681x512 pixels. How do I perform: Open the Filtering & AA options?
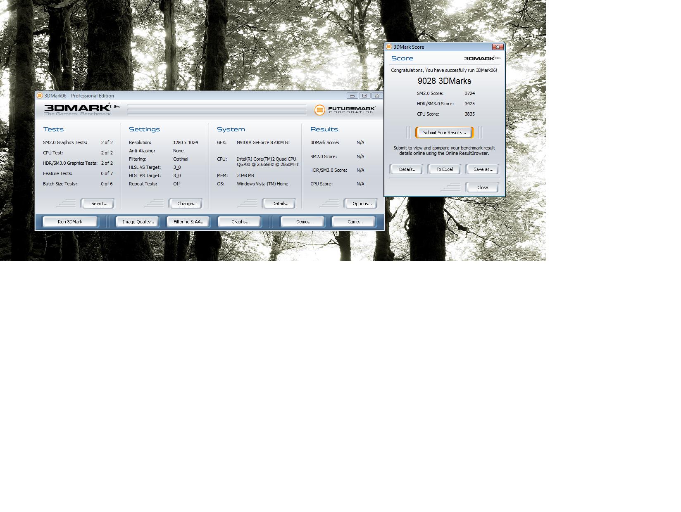[x=189, y=222]
